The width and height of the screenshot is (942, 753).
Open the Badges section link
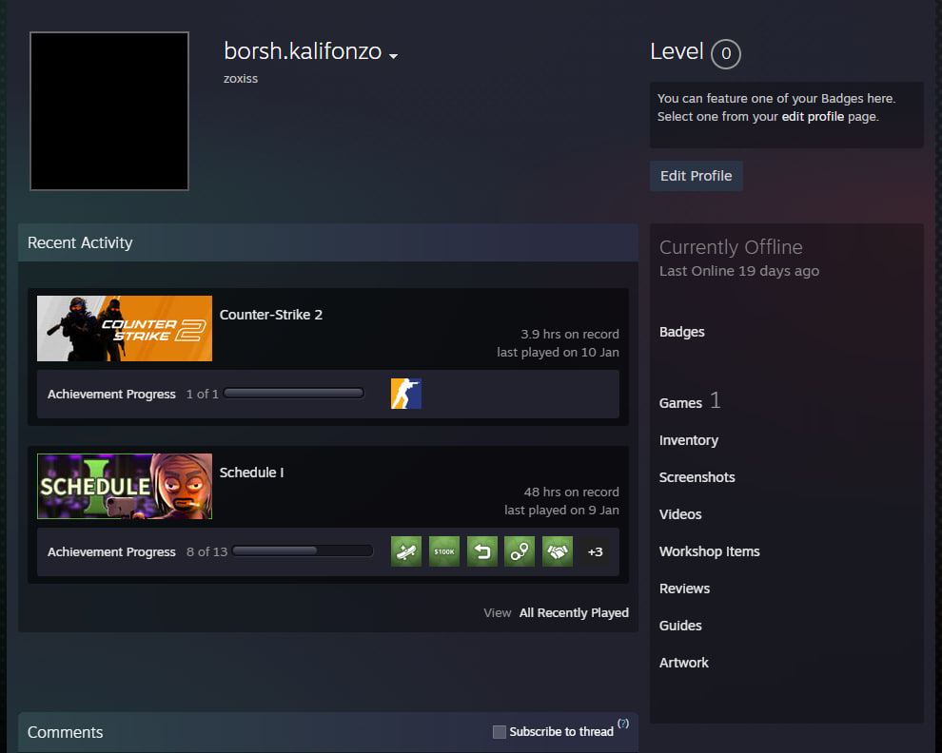coord(682,332)
